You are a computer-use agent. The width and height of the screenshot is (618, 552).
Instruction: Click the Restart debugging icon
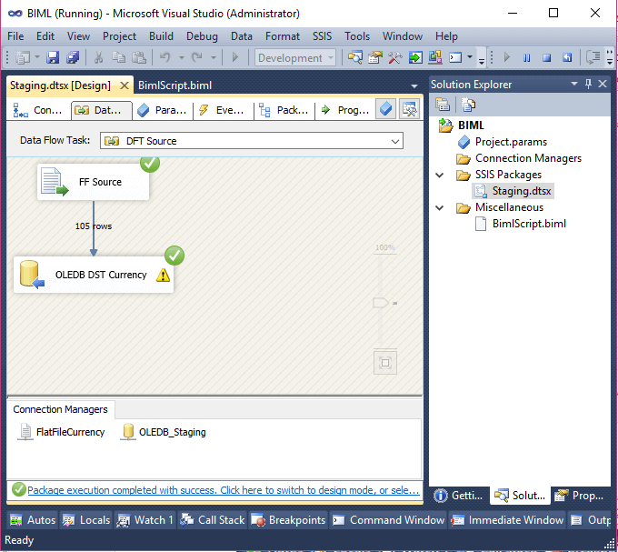click(x=567, y=57)
